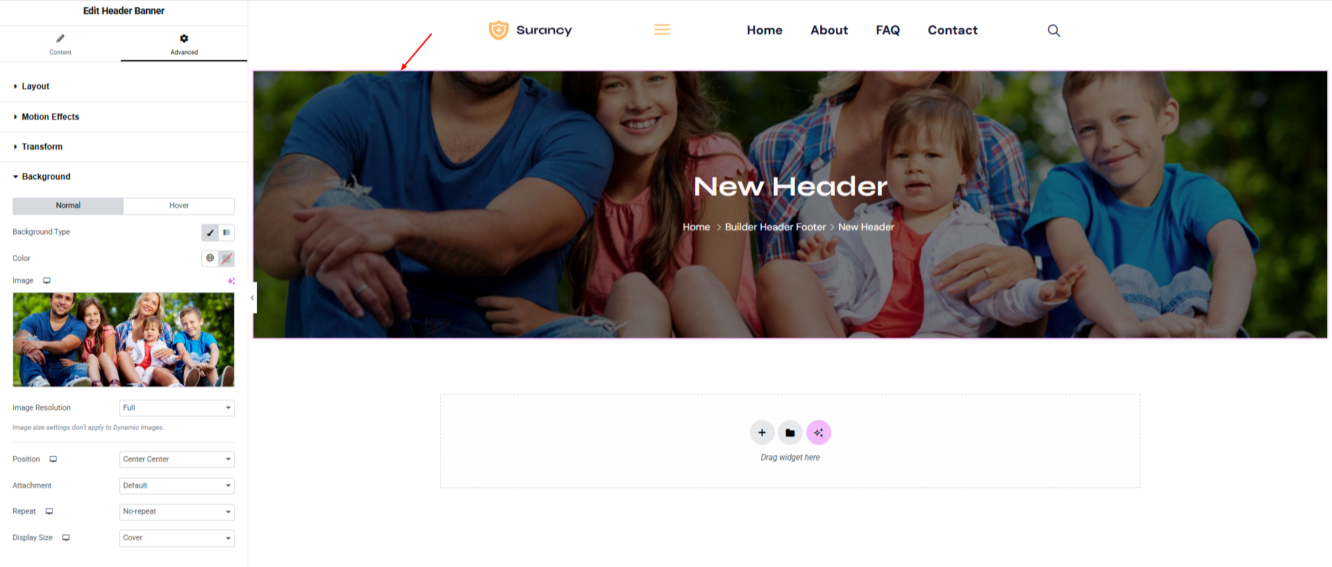Open the Advanced tab
Image resolution: width=1332 pixels, height=567 pixels.
[184, 44]
